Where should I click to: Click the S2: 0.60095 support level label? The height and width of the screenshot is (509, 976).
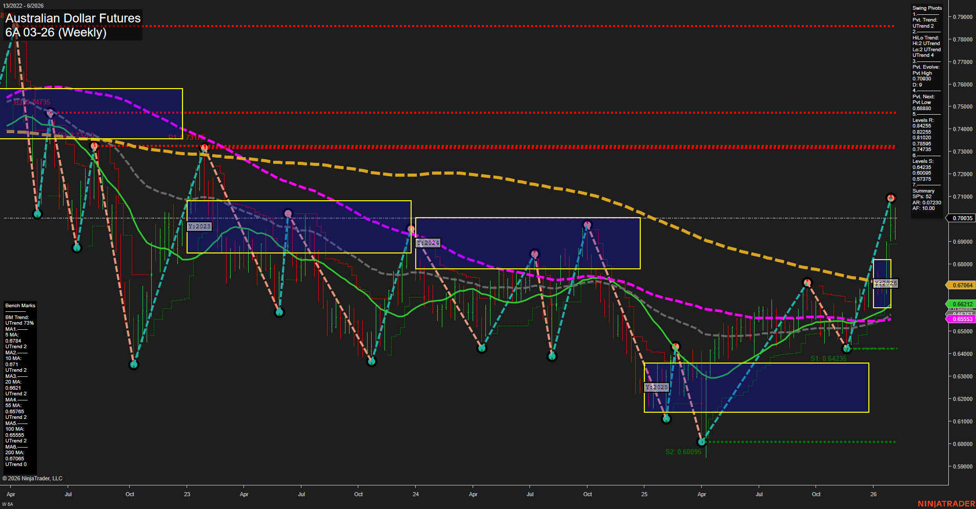[x=683, y=452]
